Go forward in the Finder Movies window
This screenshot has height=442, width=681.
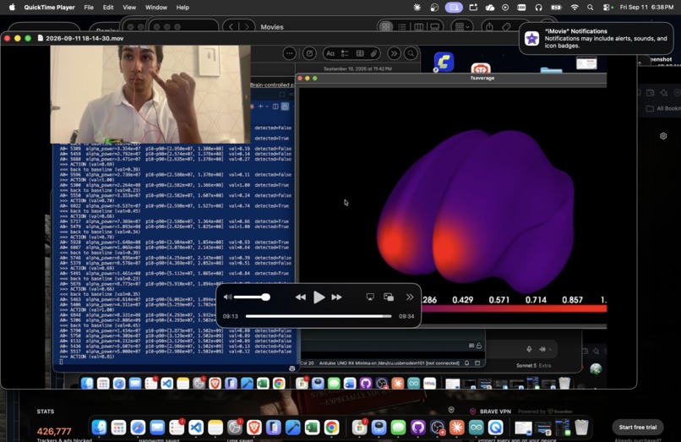point(247,27)
